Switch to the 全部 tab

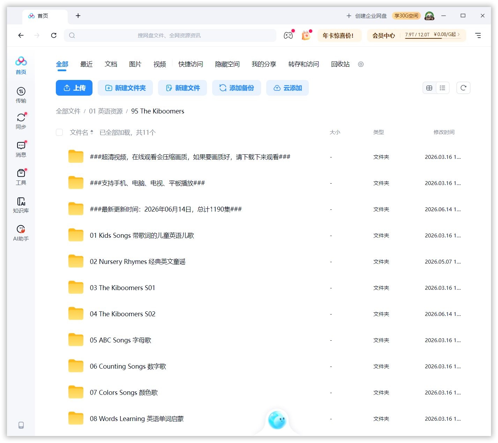[x=62, y=64]
